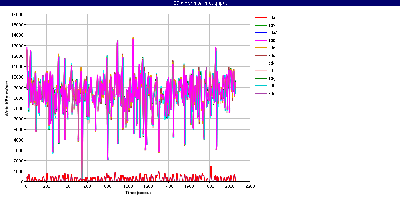Click the '07 disk write throughput' chart title

200,3
